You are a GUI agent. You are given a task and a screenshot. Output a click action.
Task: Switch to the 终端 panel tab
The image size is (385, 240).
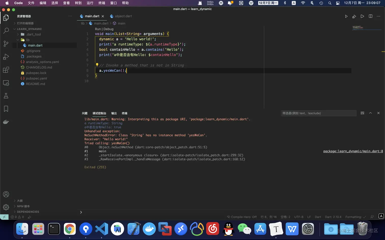pos(125,113)
